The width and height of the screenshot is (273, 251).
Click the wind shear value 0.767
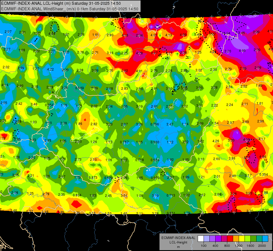pyautogui.click(x=124, y=142)
